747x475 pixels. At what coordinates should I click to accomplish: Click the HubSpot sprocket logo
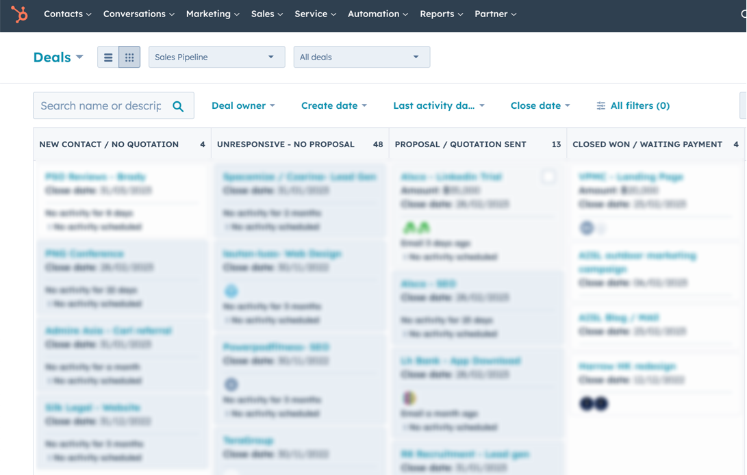pos(20,14)
